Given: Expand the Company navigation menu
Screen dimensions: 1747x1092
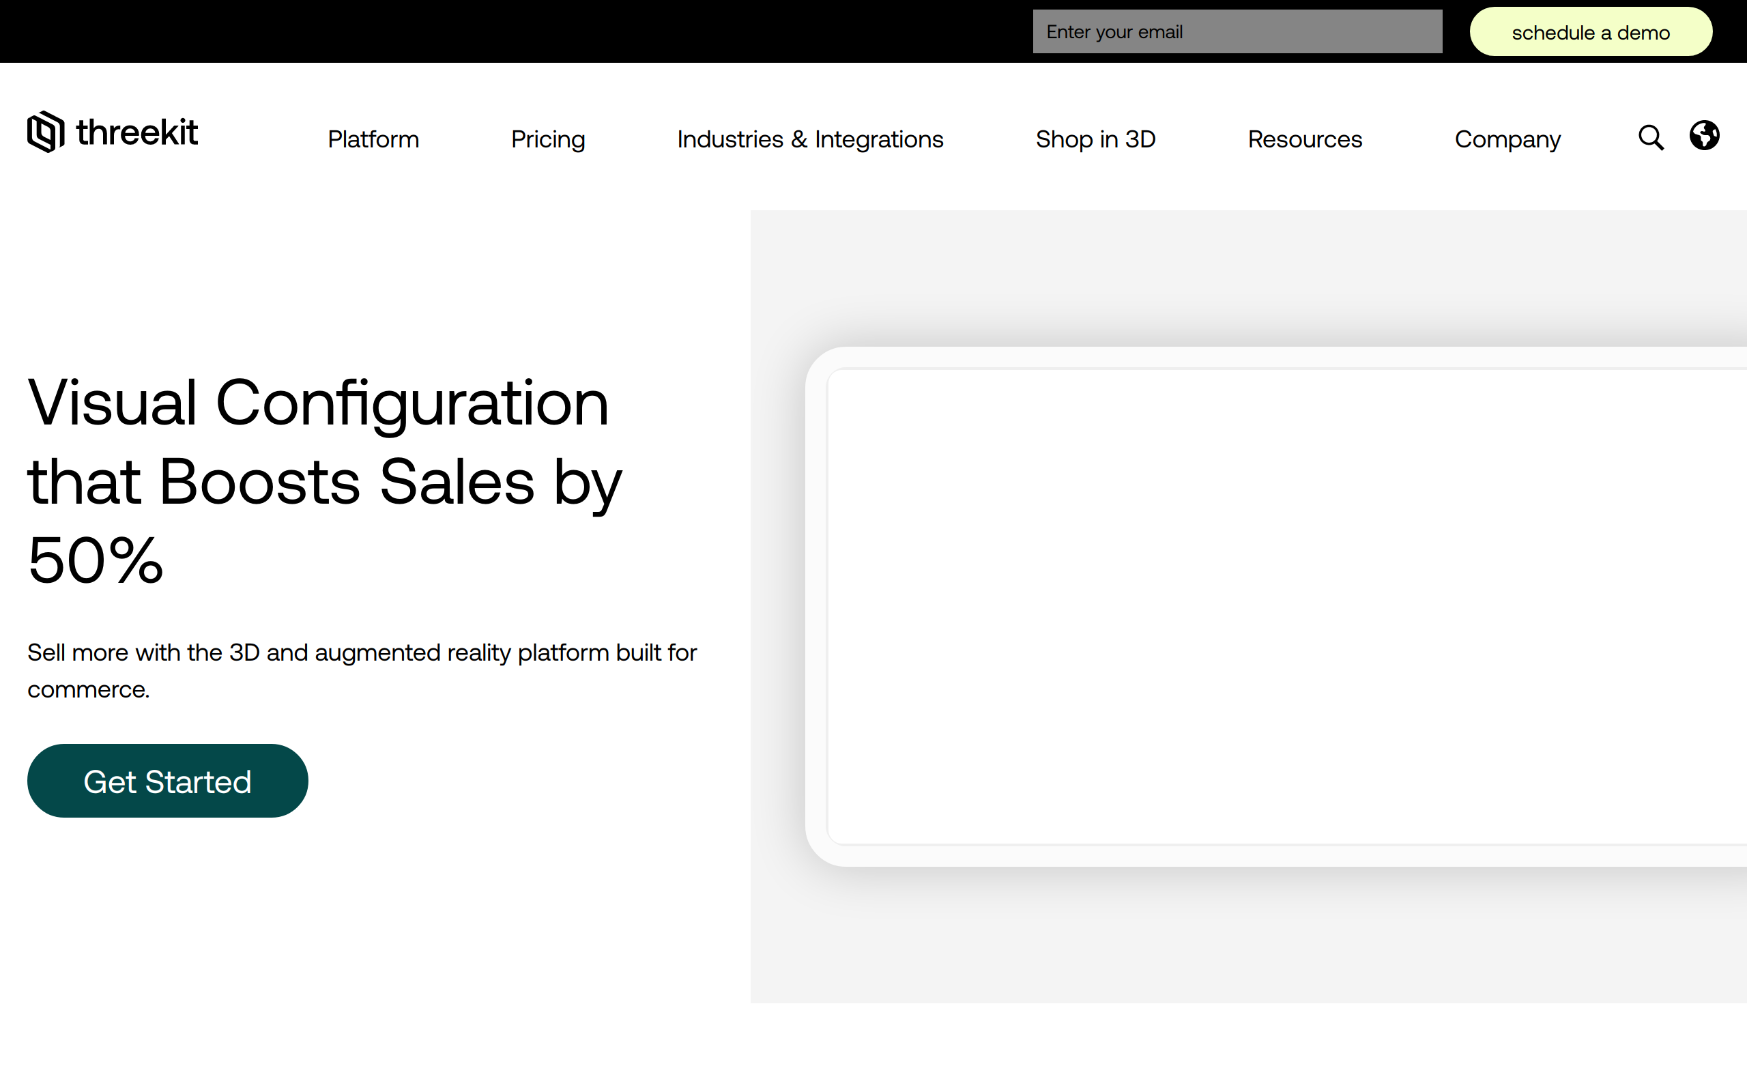Looking at the screenshot, I should pos(1507,139).
